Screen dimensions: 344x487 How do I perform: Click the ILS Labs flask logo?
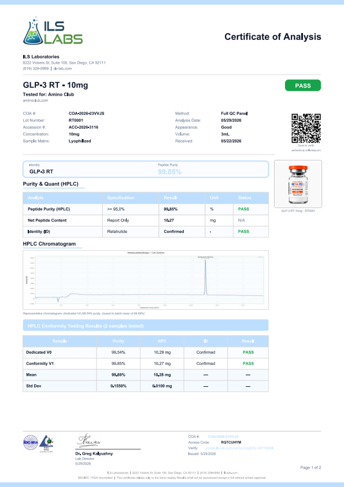[x=32, y=31]
